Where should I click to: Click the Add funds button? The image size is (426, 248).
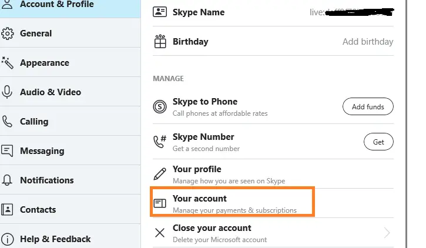coord(368,106)
